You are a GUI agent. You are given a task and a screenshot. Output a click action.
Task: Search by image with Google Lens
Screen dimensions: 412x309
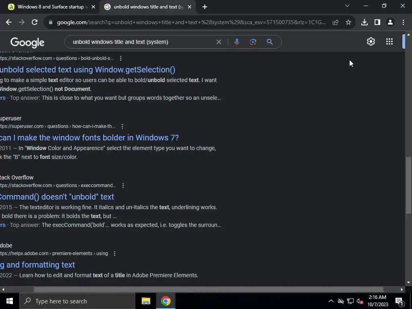point(253,42)
